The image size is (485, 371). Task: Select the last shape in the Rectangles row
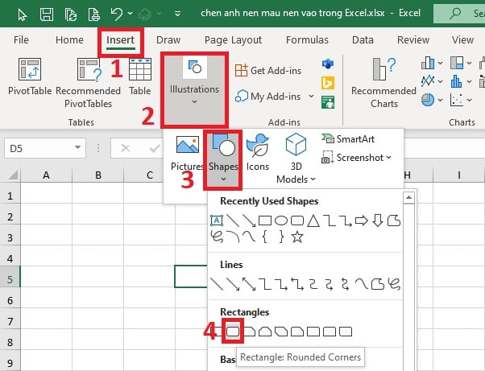[346, 332]
